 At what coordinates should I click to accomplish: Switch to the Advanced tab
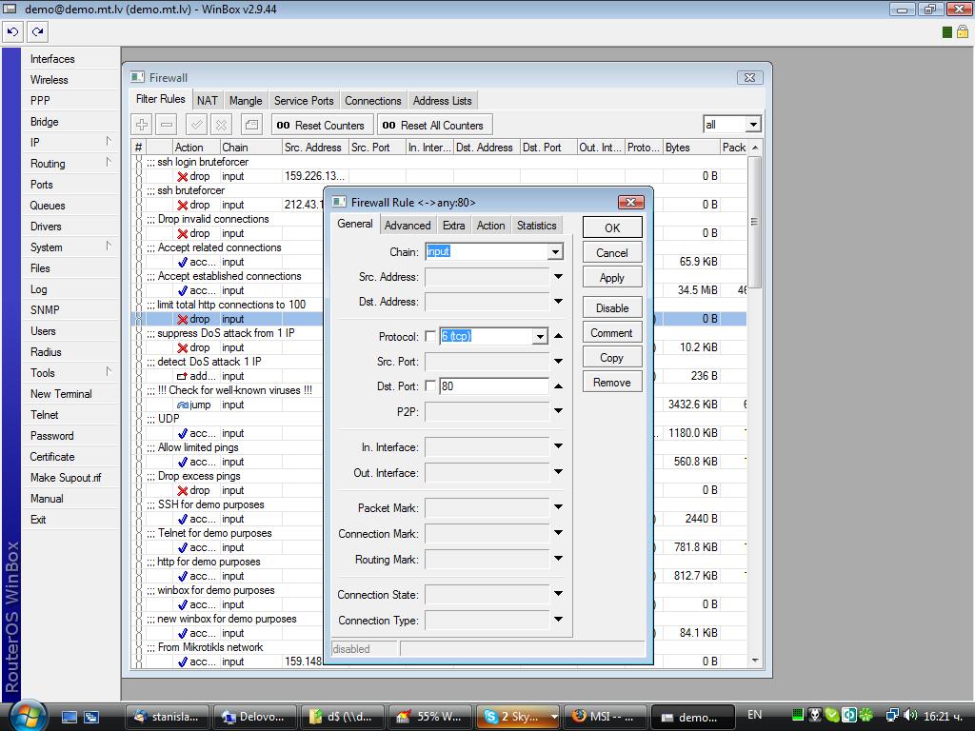(x=408, y=226)
